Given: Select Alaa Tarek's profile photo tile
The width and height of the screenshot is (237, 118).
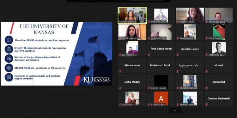Looking at the screenshot, I should point(132,98).
